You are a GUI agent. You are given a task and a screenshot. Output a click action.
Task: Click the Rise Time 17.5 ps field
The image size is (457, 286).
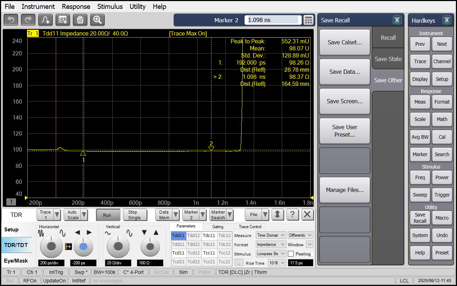(301, 263)
